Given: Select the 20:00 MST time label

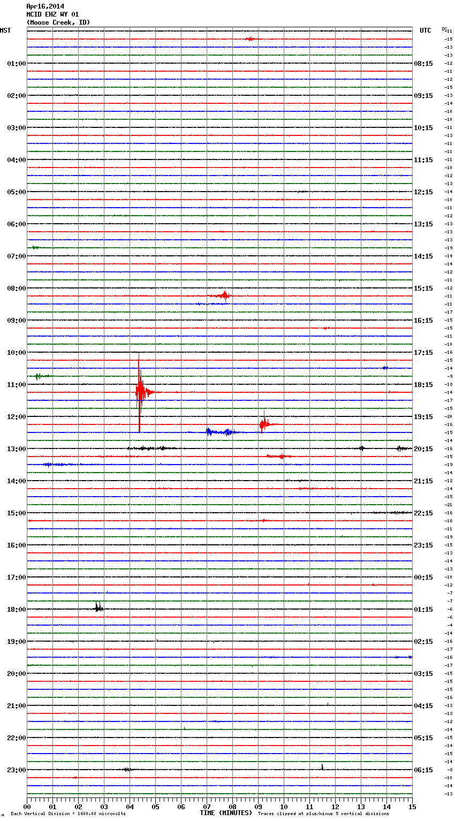Looking at the screenshot, I should pyautogui.click(x=16, y=674).
